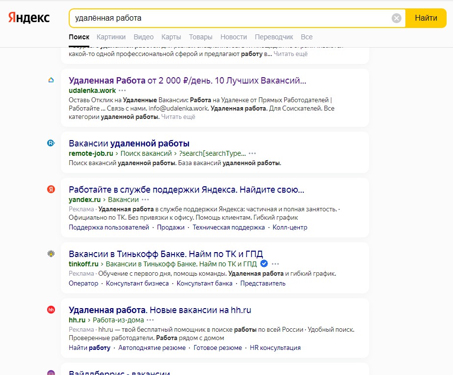Click the Tinkoff site favicon

click(x=51, y=254)
